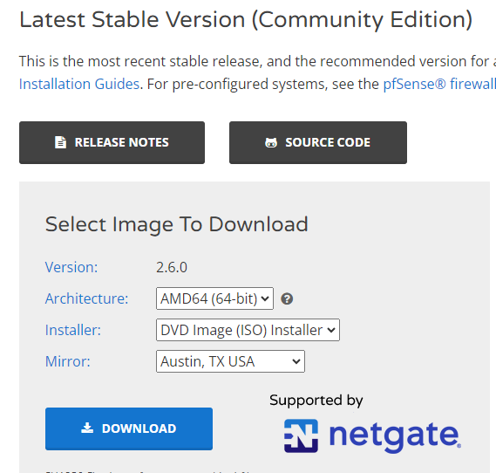496x473 pixels.
Task: Open the SOURCE CODE button
Action: pos(318,142)
